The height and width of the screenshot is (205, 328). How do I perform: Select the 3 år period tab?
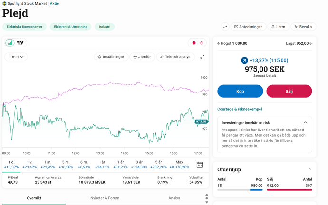[139, 165]
